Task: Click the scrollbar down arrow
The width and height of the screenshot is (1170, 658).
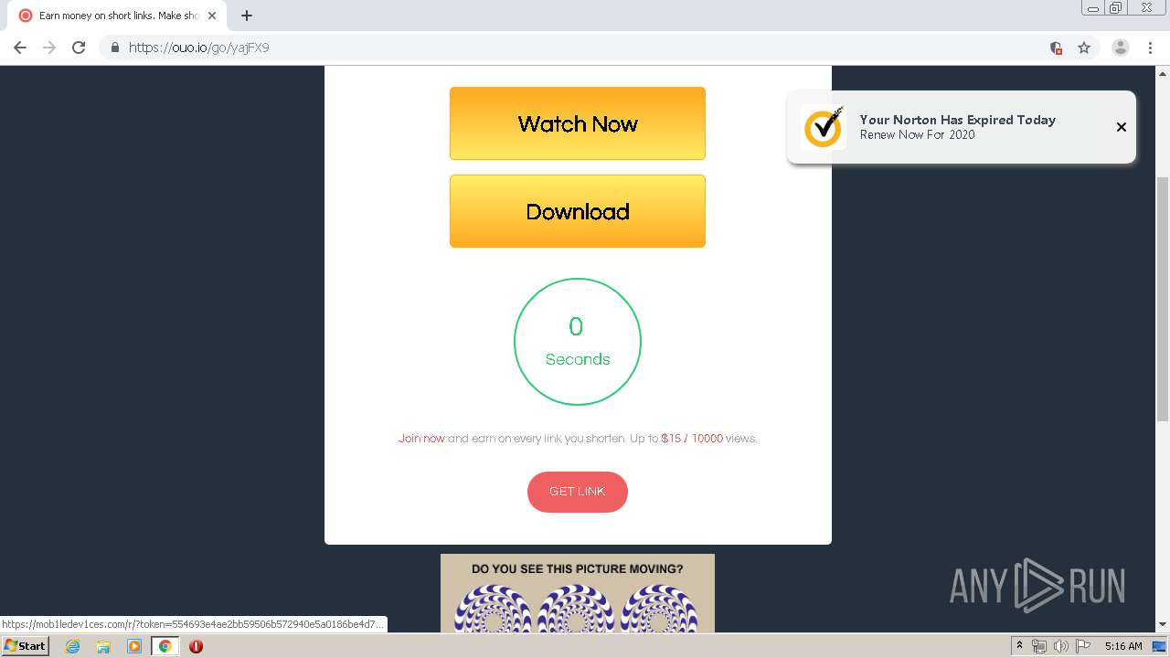Action: [1163, 625]
